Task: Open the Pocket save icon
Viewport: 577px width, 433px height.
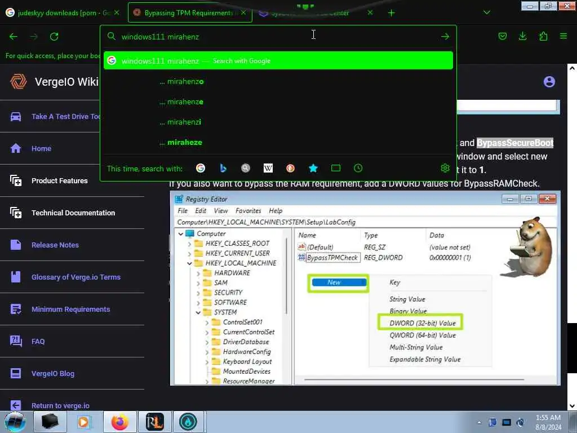Action: coord(502,36)
